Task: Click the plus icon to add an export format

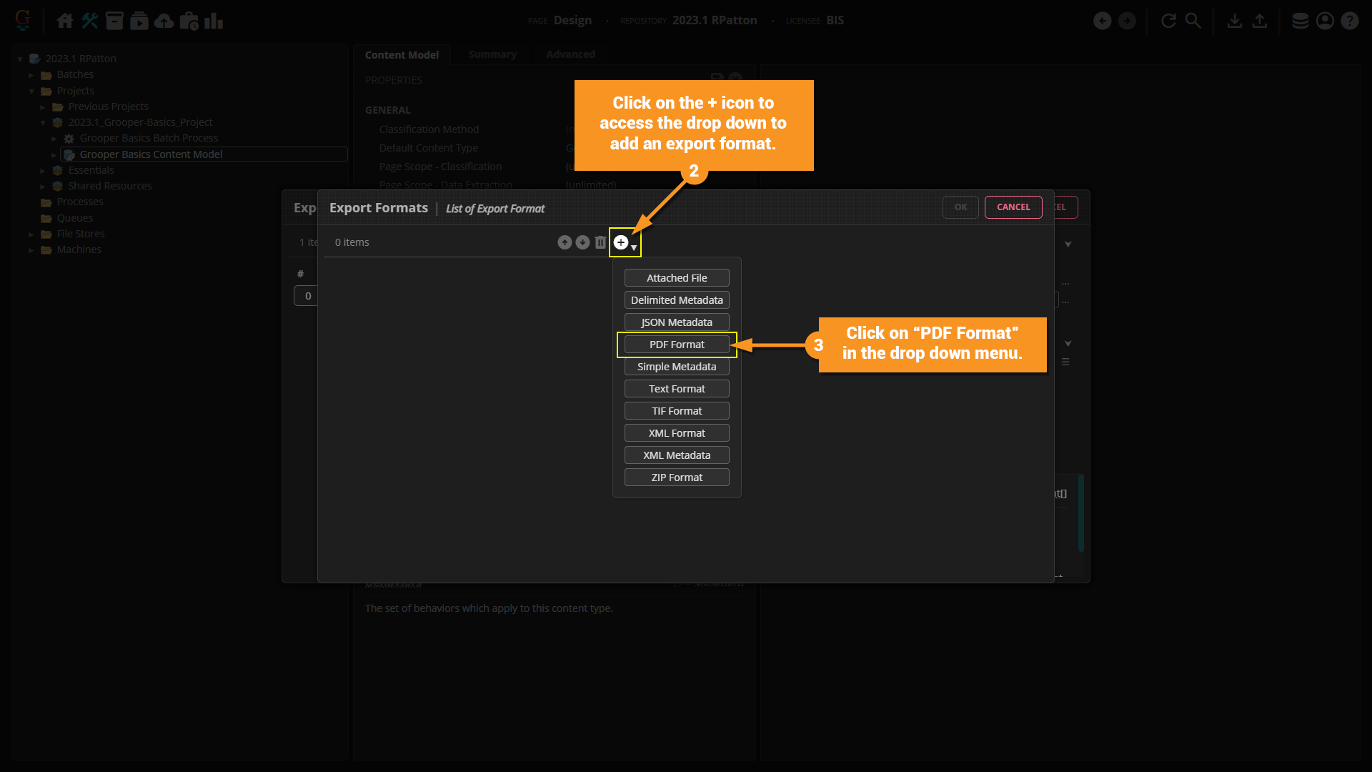Action: pos(621,242)
